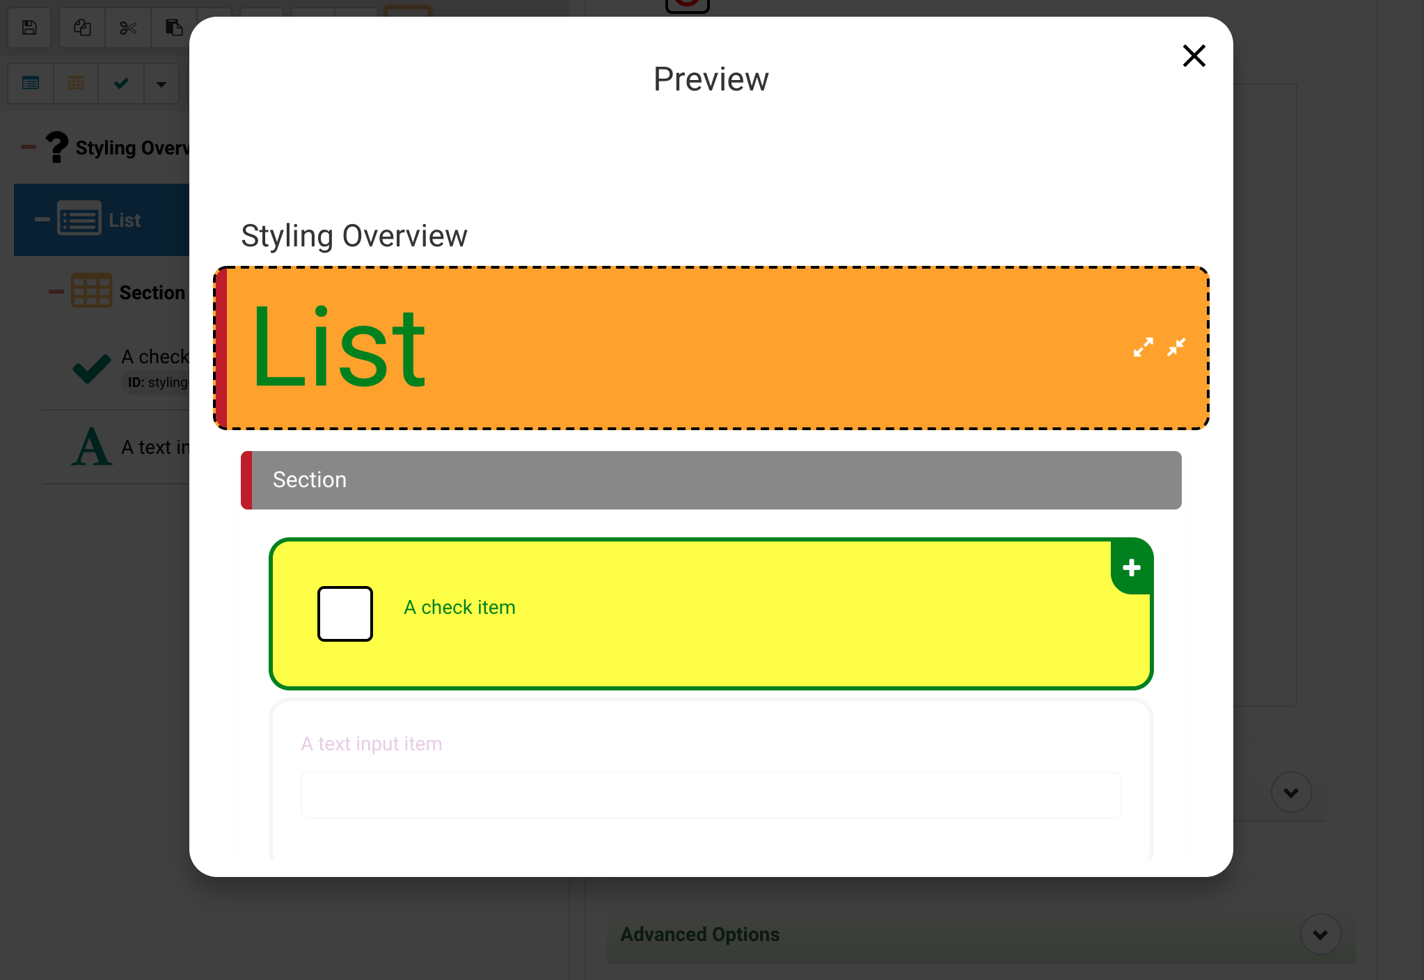
Task: Collapse all sections in List header
Action: pos(1176,347)
